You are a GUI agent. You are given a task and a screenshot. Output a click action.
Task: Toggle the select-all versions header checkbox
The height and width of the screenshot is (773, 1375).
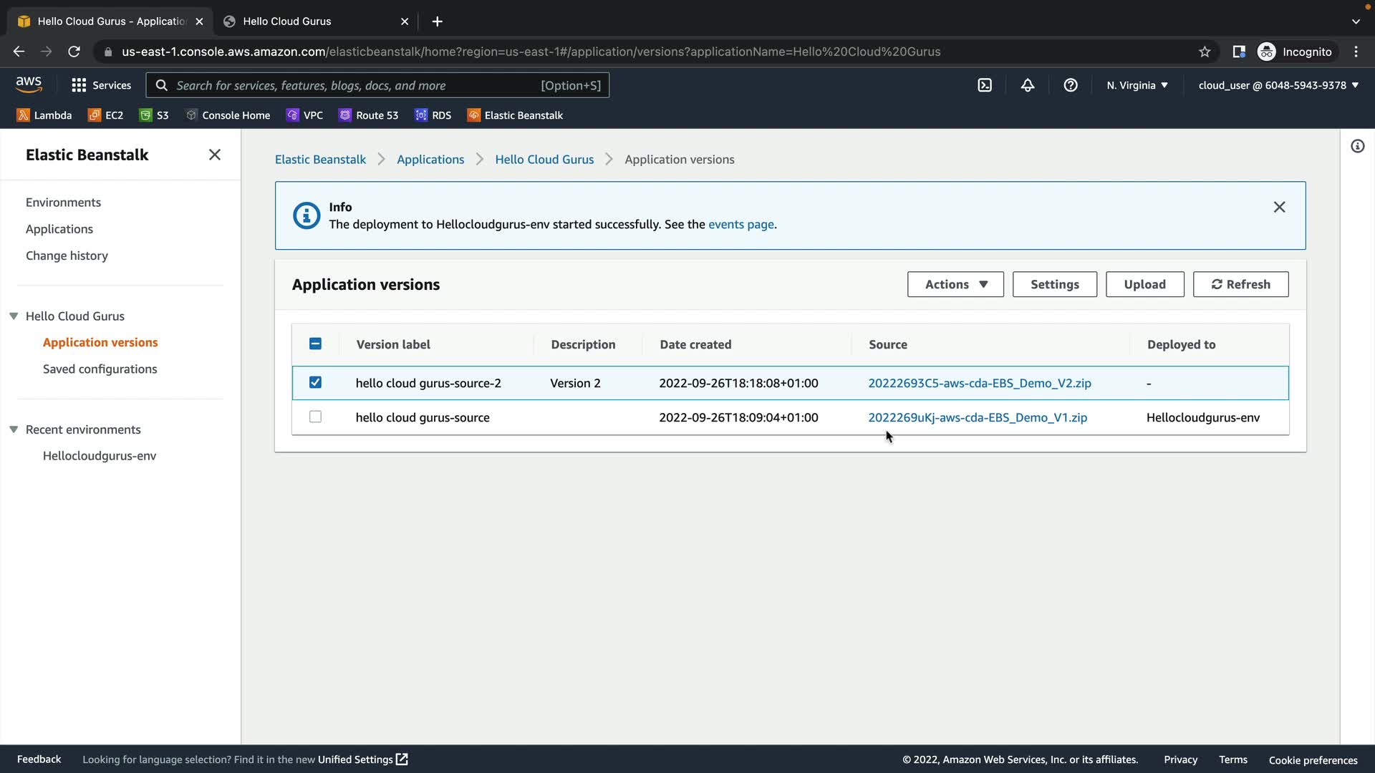click(315, 344)
